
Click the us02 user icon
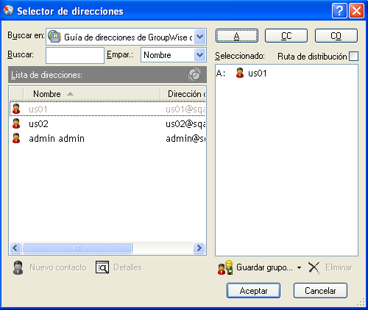(16, 123)
